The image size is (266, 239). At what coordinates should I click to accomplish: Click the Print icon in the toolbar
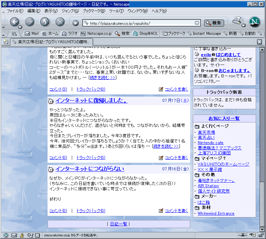click(237, 21)
